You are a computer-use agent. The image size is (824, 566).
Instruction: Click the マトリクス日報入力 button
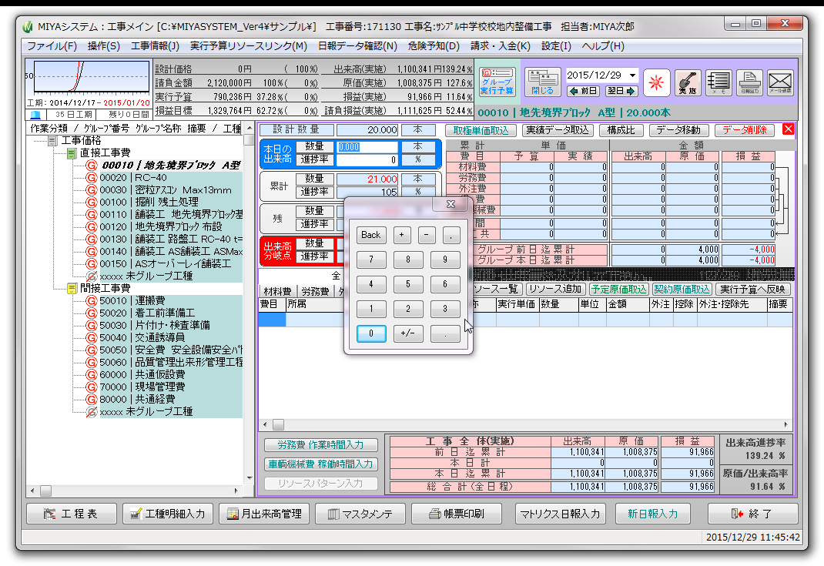[560, 514]
